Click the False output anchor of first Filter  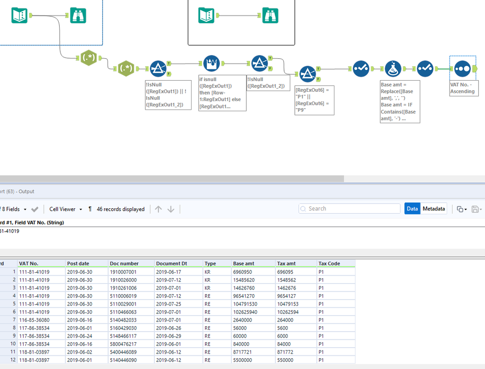point(169,74)
